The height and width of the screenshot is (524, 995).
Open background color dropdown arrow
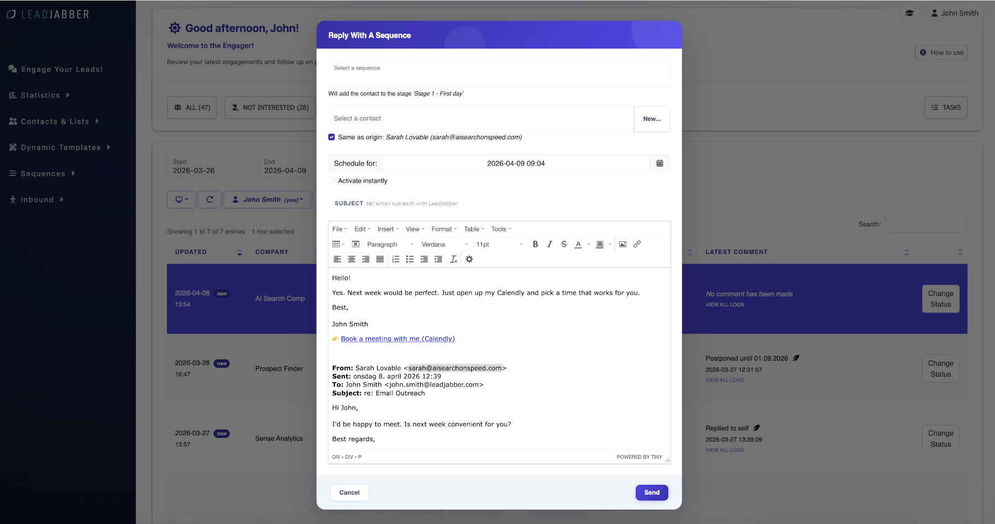[x=610, y=244]
